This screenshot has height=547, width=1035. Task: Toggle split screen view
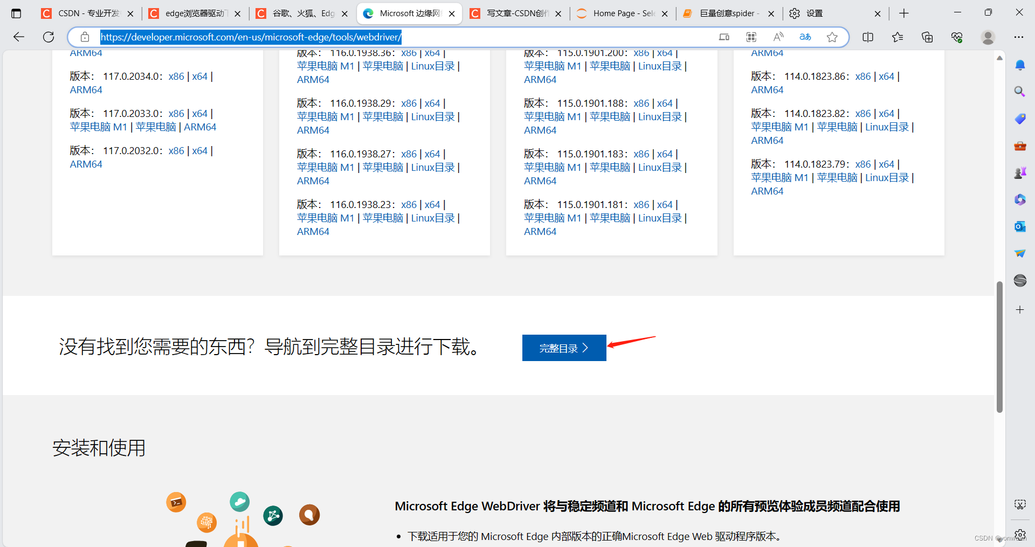tap(868, 37)
